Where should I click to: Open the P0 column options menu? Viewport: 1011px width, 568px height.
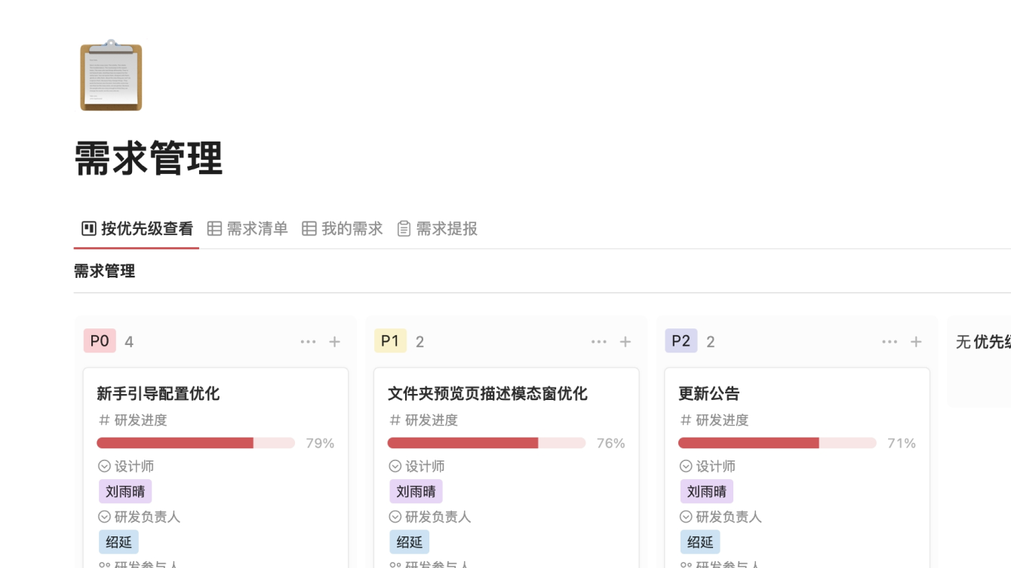pyautogui.click(x=308, y=342)
